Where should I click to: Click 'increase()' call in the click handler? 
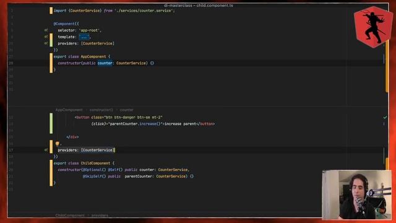(150, 124)
